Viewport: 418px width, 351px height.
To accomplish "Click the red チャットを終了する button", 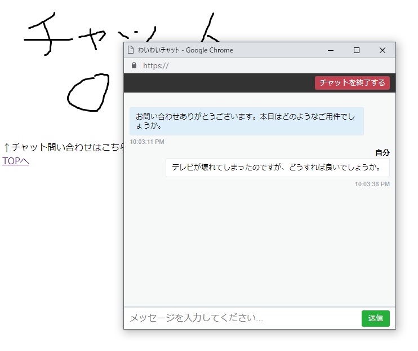I will pos(352,83).
